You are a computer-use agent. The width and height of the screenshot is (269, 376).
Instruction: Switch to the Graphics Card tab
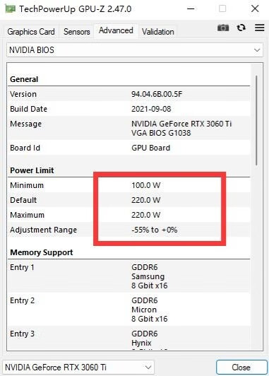(31, 32)
